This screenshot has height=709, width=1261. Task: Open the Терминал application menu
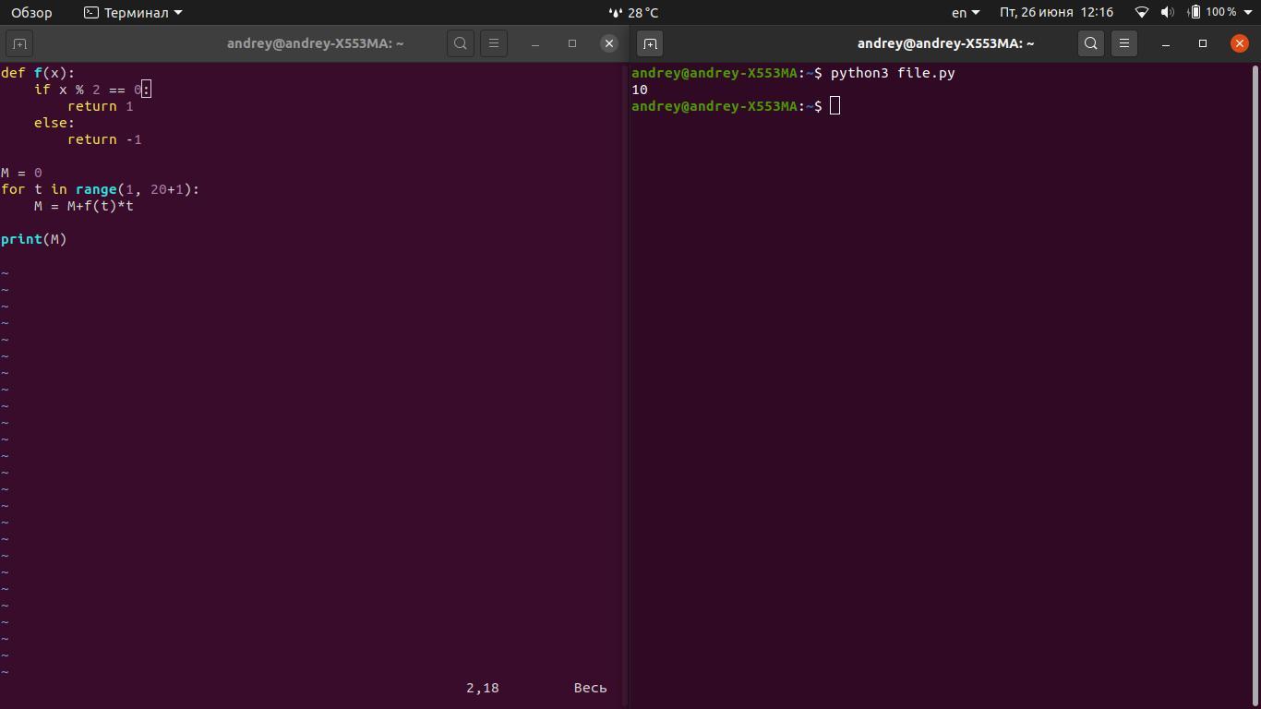tap(133, 13)
